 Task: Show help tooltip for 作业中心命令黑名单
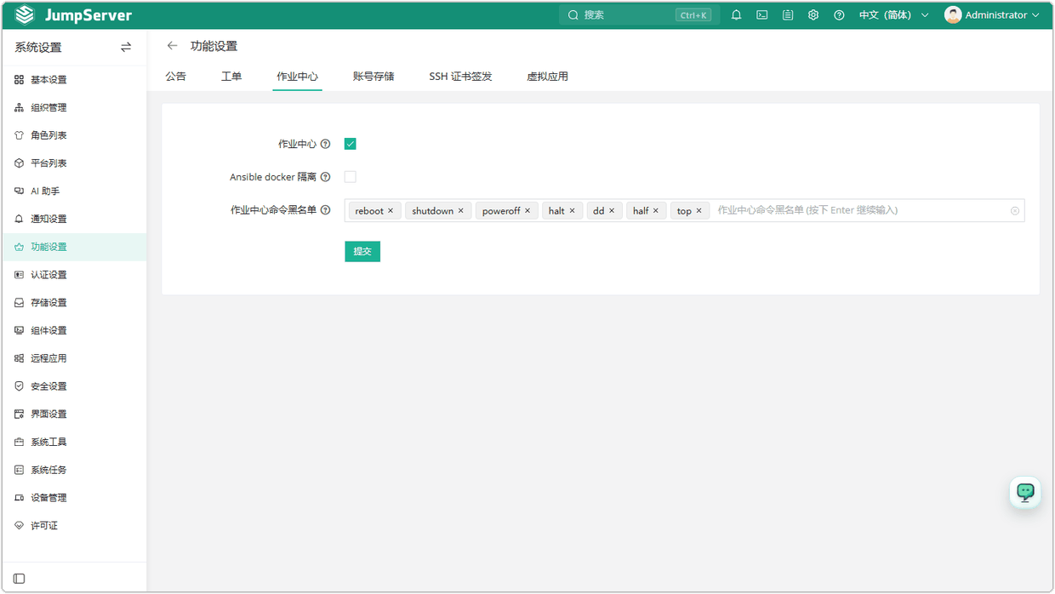coord(325,210)
